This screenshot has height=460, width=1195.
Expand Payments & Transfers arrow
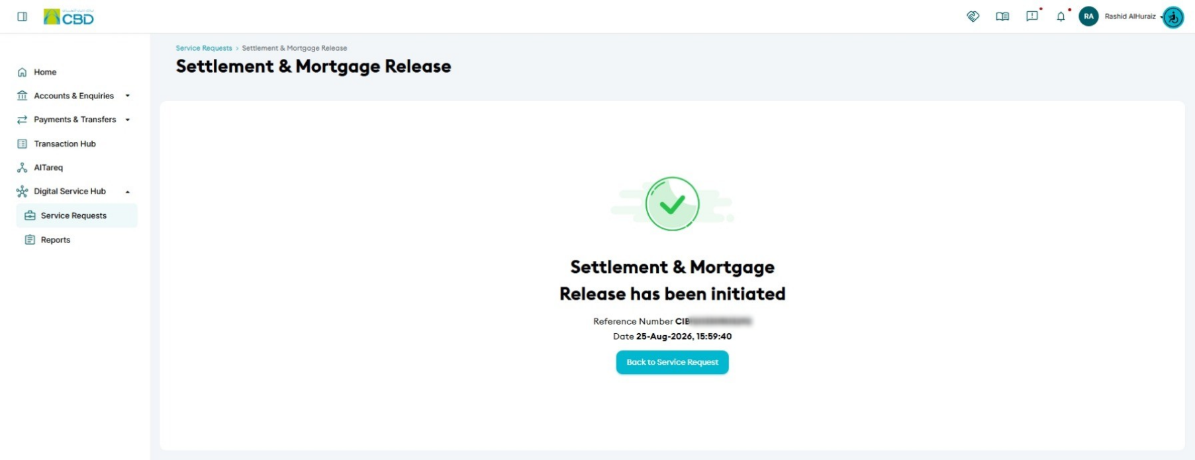click(x=128, y=120)
